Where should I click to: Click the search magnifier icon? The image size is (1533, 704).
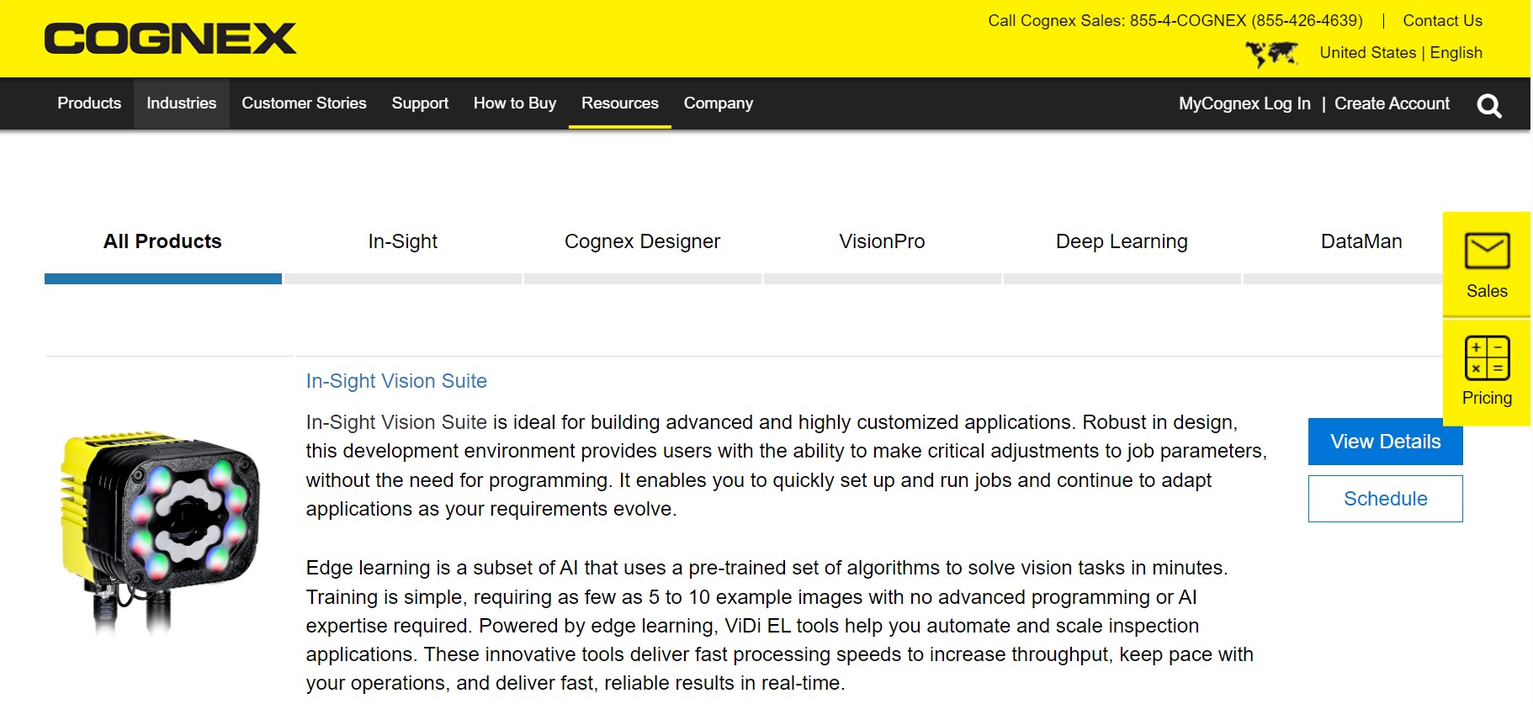1488,105
